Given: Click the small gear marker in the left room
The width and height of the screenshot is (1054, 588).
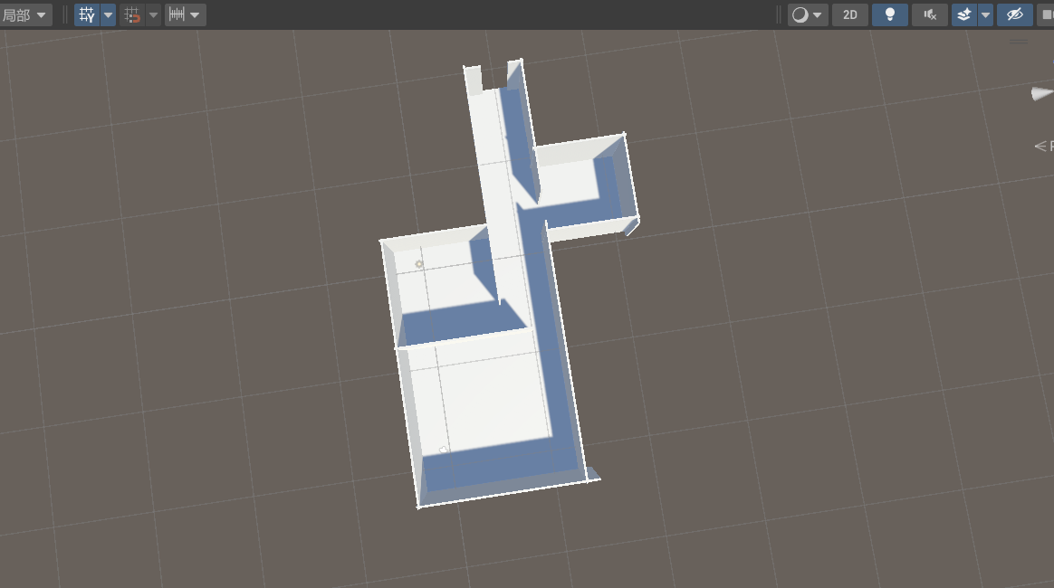Looking at the screenshot, I should point(419,264).
